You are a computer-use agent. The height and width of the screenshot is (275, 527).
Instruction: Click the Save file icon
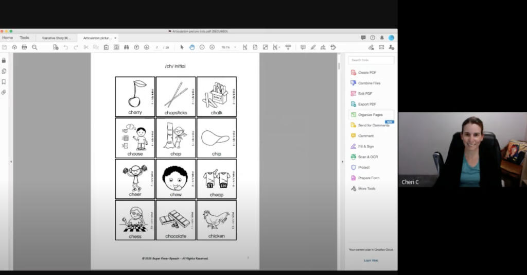pos(4,47)
